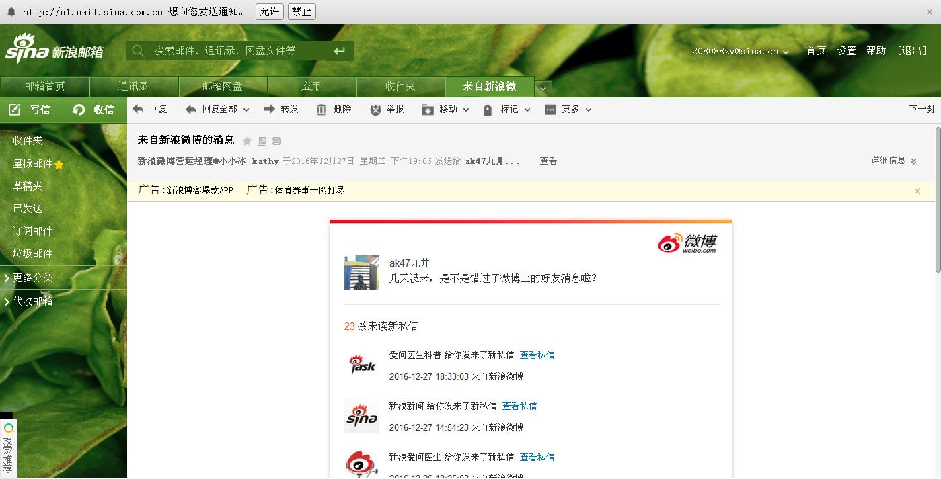The height and width of the screenshot is (479, 941).
Task: Open the 垃圾邮件 folder
Action: [33, 253]
